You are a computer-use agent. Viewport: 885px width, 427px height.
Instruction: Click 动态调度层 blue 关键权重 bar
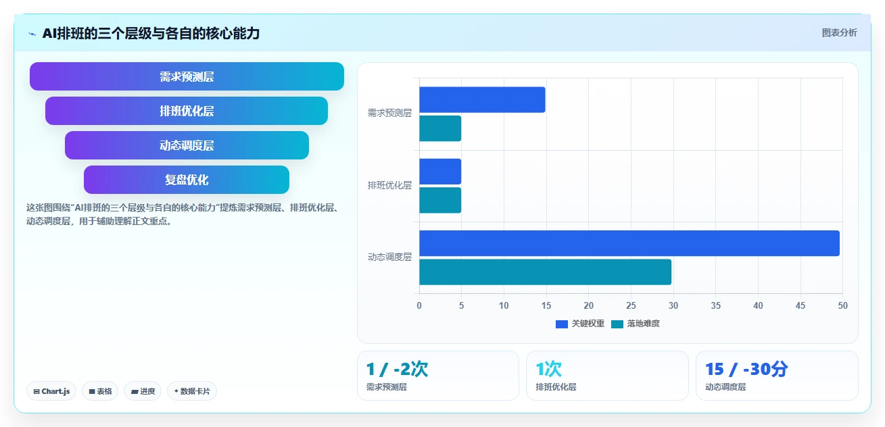[x=629, y=243]
